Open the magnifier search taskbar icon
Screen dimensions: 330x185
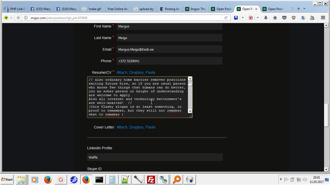click(x=177, y=180)
